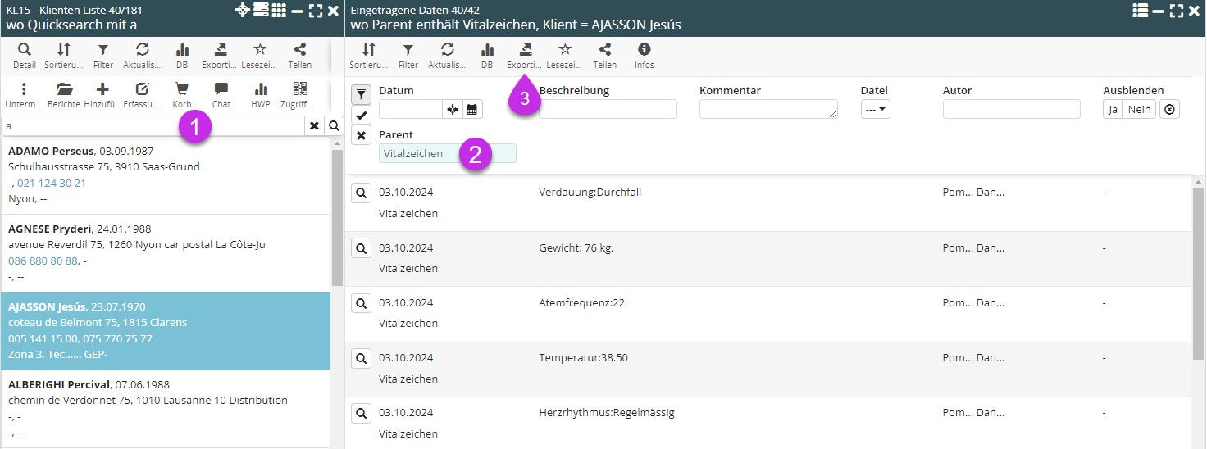The width and height of the screenshot is (1207, 449).
Task: Open calendar picker next to Datum field
Action: [x=473, y=109]
